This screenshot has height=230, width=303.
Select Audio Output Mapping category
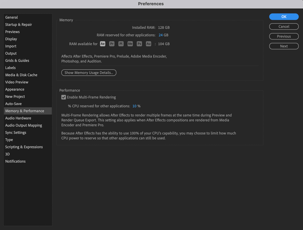(x=28, y=125)
